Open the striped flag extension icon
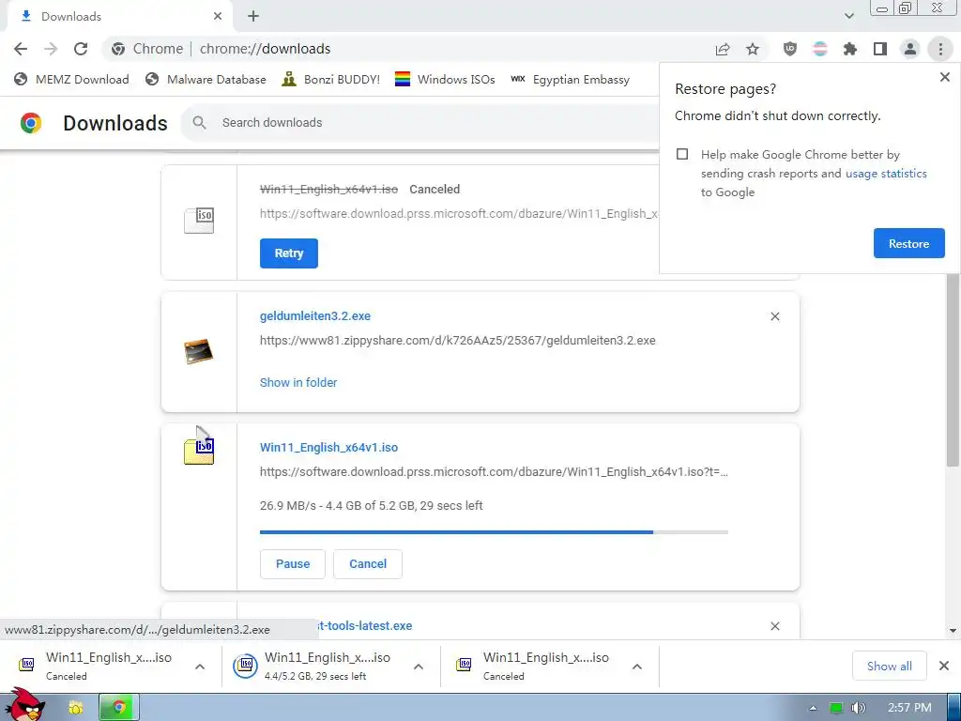Screen dimensions: 961x721 [820, 49]
